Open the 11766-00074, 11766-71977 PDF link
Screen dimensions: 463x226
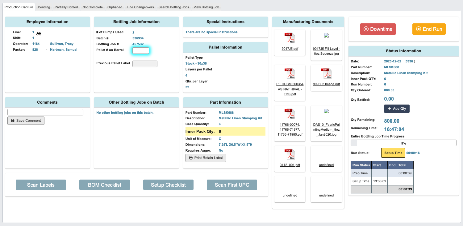(x=290, y=129)
